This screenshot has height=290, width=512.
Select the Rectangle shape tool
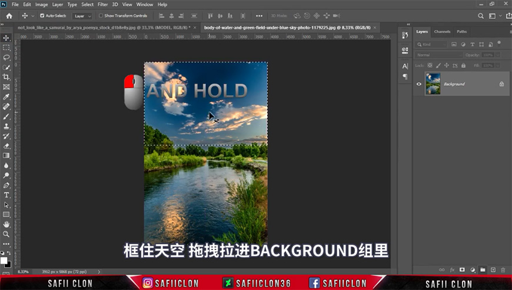point(6,214)
